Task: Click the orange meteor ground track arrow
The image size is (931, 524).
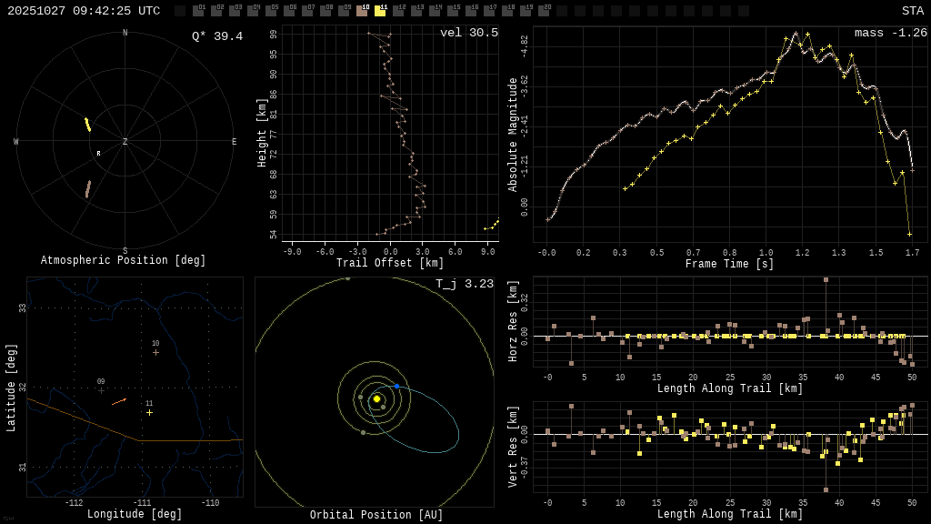Action: click(x=119, y=401)
